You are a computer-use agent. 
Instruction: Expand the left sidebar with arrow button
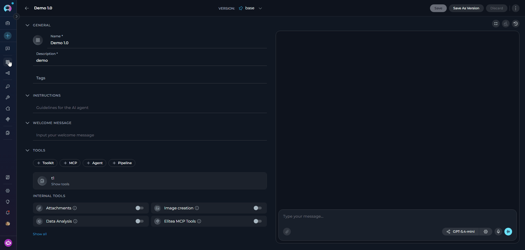[16, 16]
